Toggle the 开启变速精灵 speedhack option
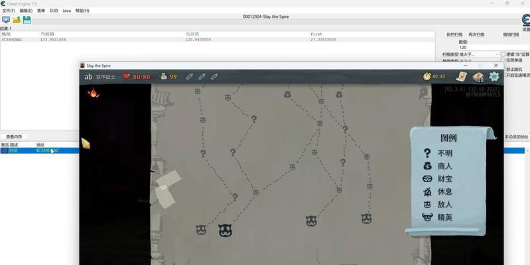Screen dimensions: 530x265 click(x=516, y=75)
